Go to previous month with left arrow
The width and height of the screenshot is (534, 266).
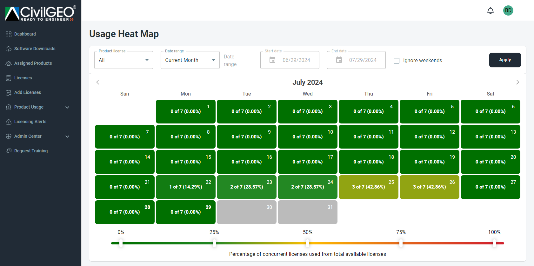98,82
